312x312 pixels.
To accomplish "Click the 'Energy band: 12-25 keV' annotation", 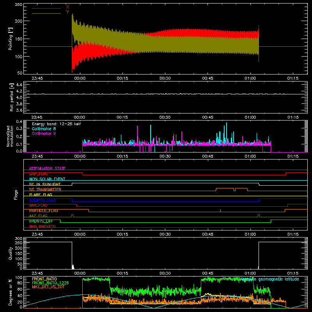I will [x=57, y=124].
